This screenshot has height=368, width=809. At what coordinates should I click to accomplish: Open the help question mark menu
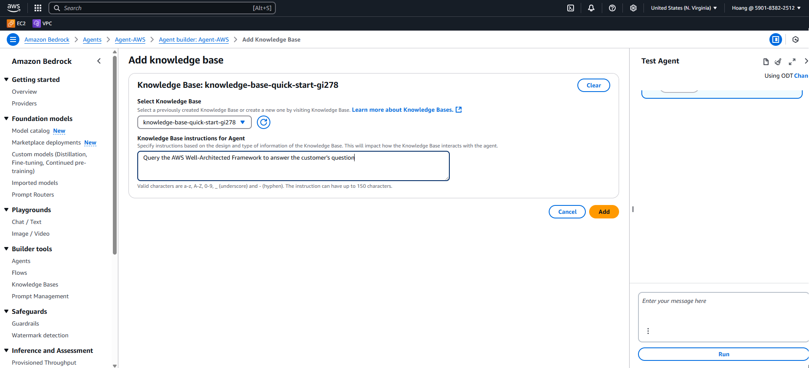pyautogui.click(x=612, y=8)
